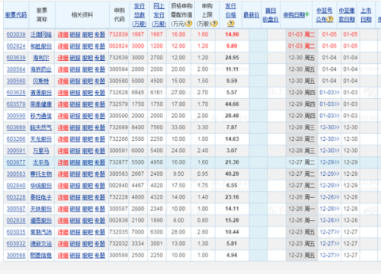Open stock code 603039 link

click(16, 34)
